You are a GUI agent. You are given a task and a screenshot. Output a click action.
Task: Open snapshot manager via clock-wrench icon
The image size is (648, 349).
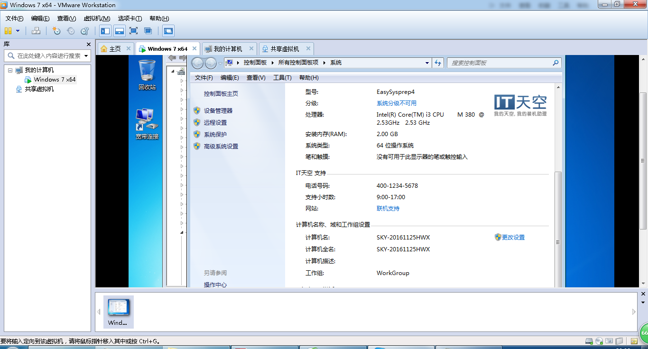[x=85, y=31]
